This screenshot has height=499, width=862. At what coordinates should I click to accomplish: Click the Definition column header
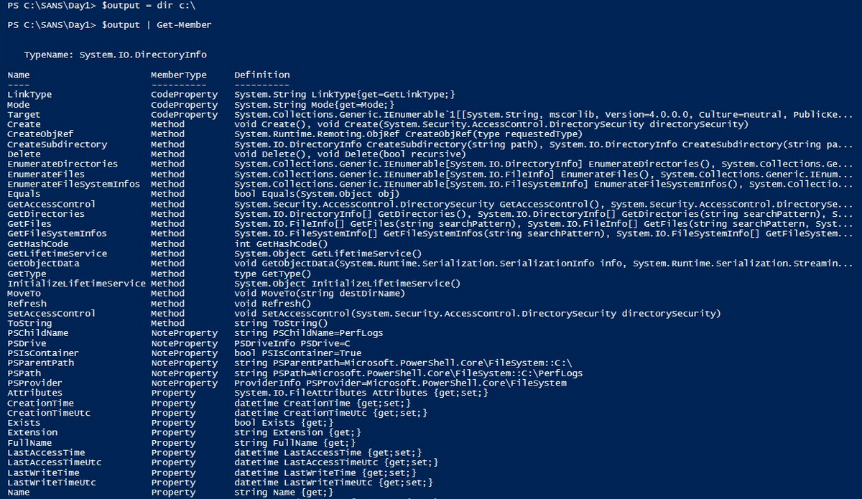[262, 75]
